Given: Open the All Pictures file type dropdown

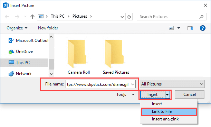Looking at the screenshot, I should tap(172, 84).
